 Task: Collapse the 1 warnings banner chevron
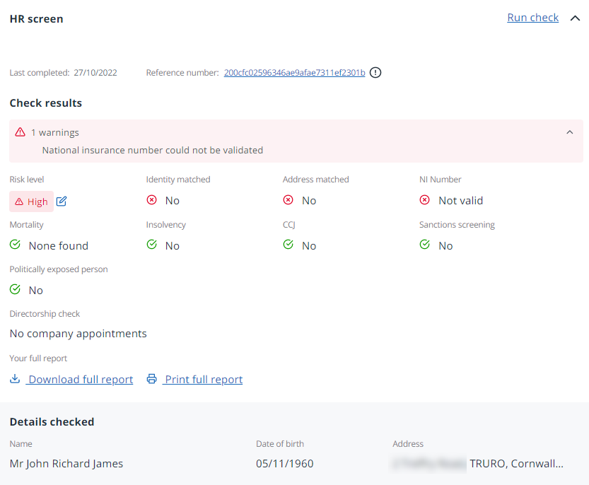[x=570, y=132]
